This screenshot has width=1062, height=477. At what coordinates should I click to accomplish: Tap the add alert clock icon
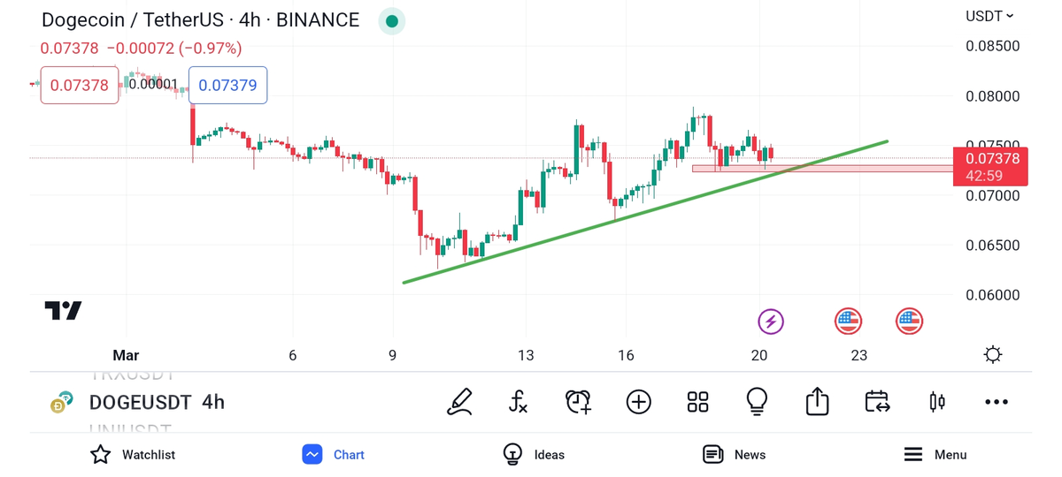click(578, 402)
